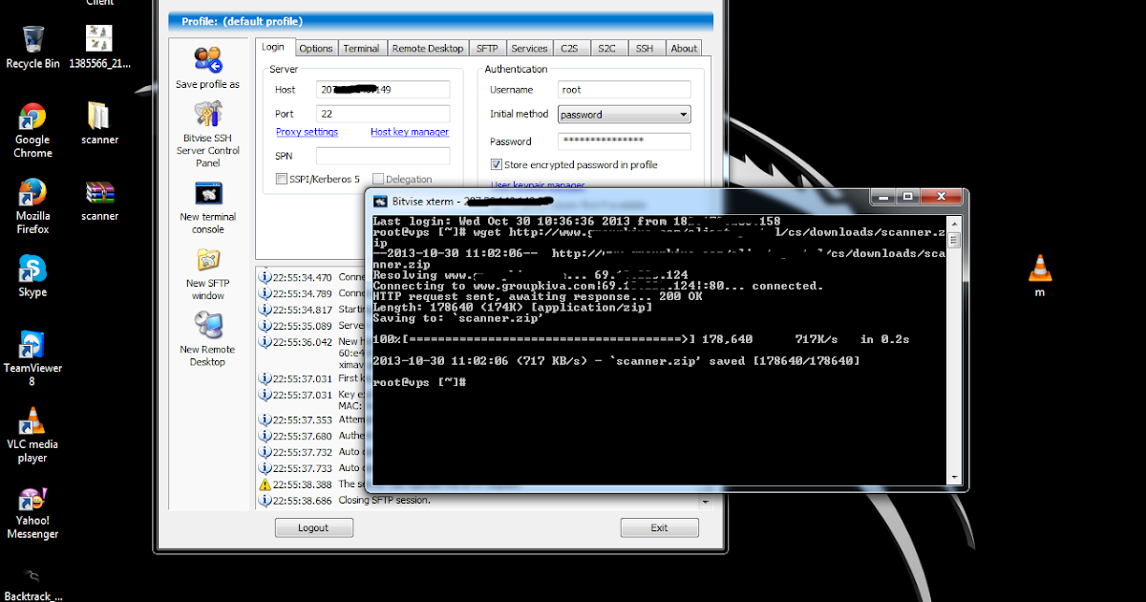
Task: Click Bitvise xterm title bar icon
Action: (x=379, y=201)
